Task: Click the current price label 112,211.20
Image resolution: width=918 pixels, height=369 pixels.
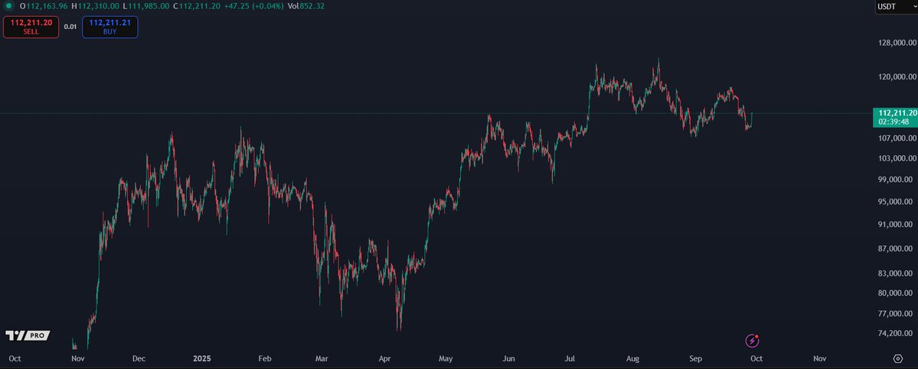Action: pos(897,112)
